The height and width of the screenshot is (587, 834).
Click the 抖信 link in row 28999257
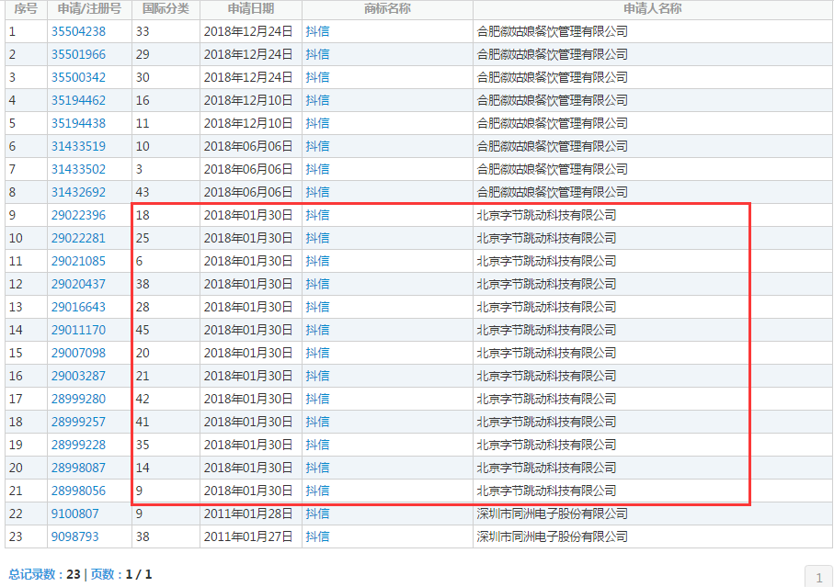pos(317,422)
